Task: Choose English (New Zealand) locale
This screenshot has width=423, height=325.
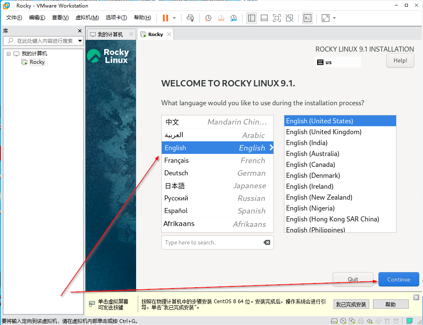Action: (x=340, y=198)
